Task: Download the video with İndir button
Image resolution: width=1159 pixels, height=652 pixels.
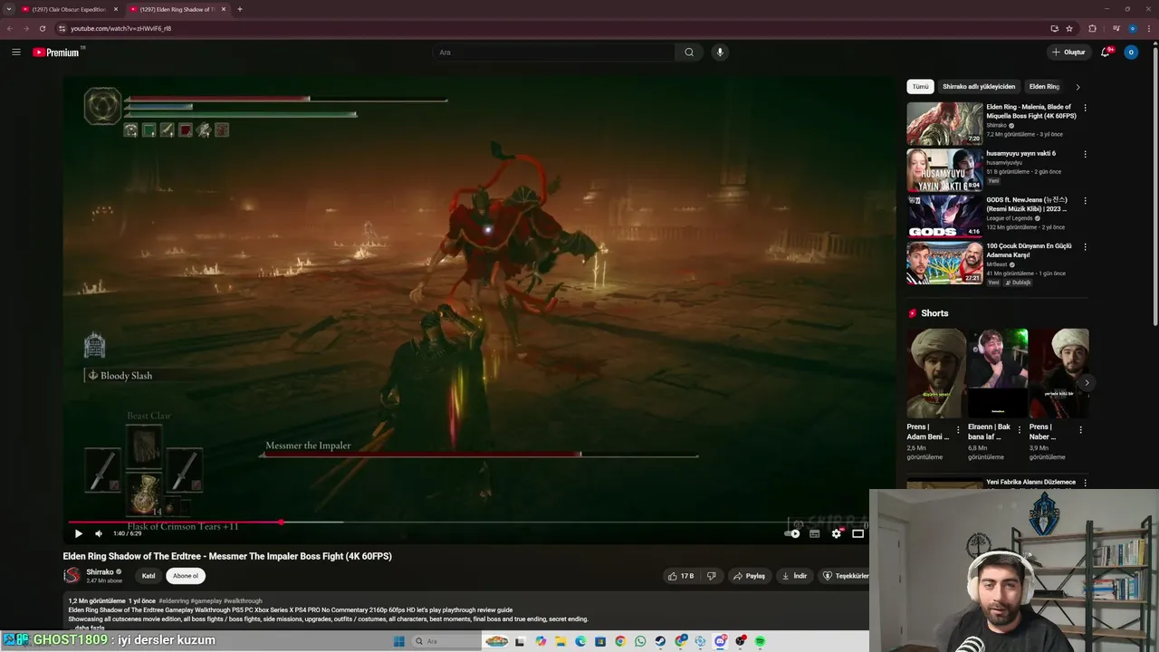Action: point(794,576)
